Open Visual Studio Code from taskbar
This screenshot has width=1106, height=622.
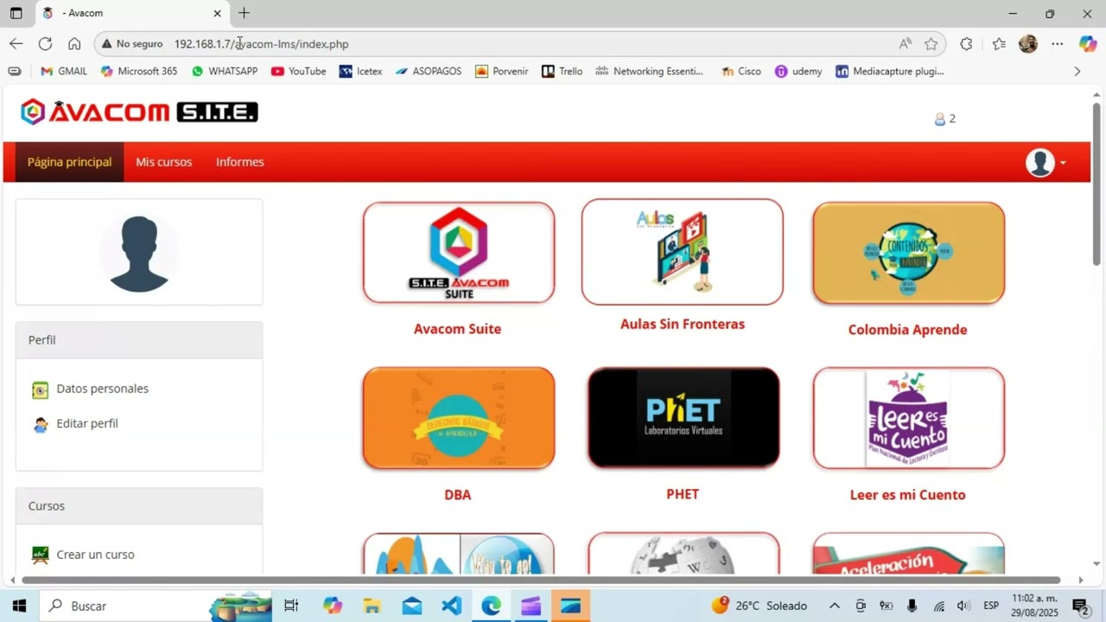pyautogui.click(x=452, y=606)
